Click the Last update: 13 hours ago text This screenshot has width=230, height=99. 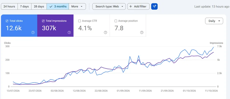[212, 6]
